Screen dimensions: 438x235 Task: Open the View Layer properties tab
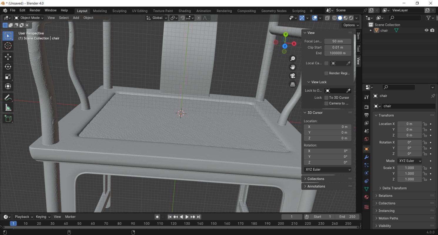366,123
